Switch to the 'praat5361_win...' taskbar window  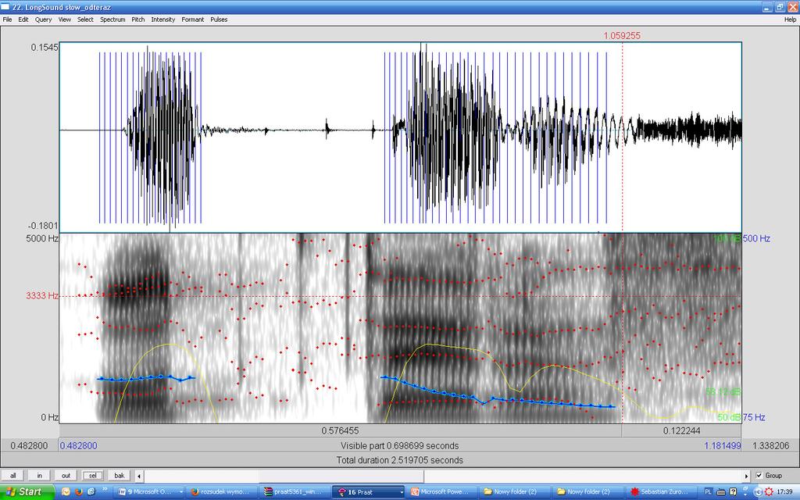point(295,492)
